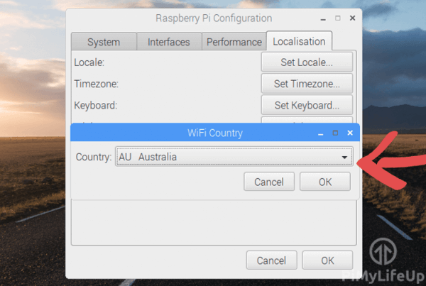Click the Set Keyboard button

pos(307,105)
